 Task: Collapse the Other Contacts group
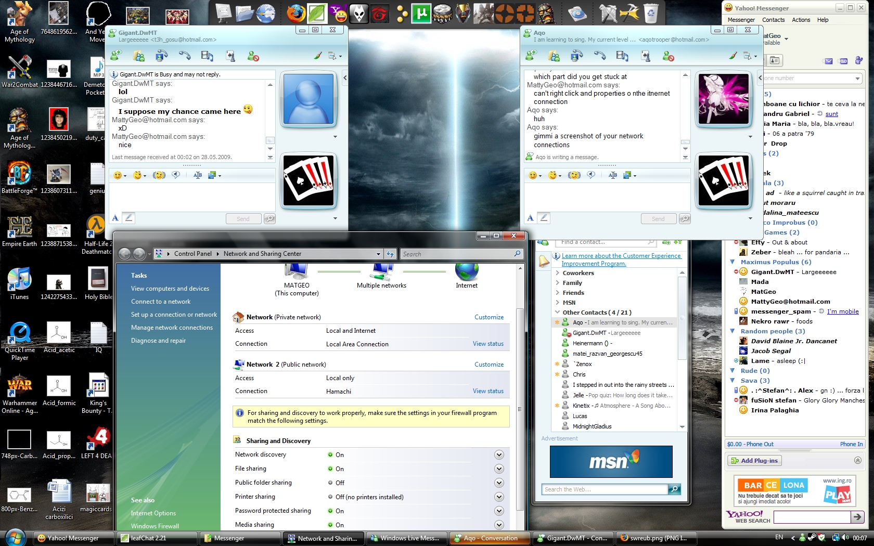point(558,313)
